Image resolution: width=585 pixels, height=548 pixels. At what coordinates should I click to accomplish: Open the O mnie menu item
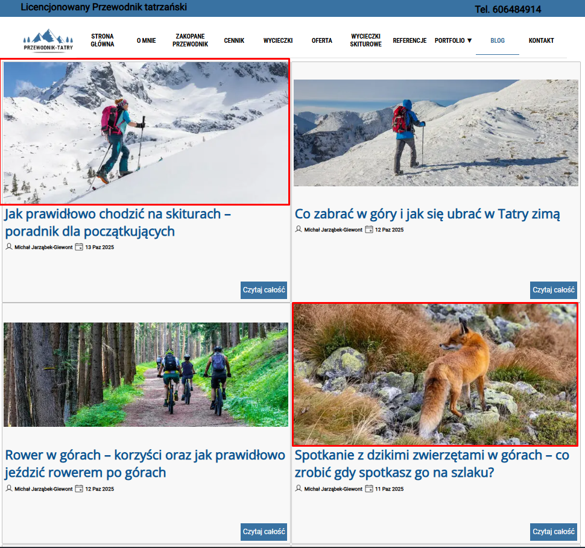(146, 41)
